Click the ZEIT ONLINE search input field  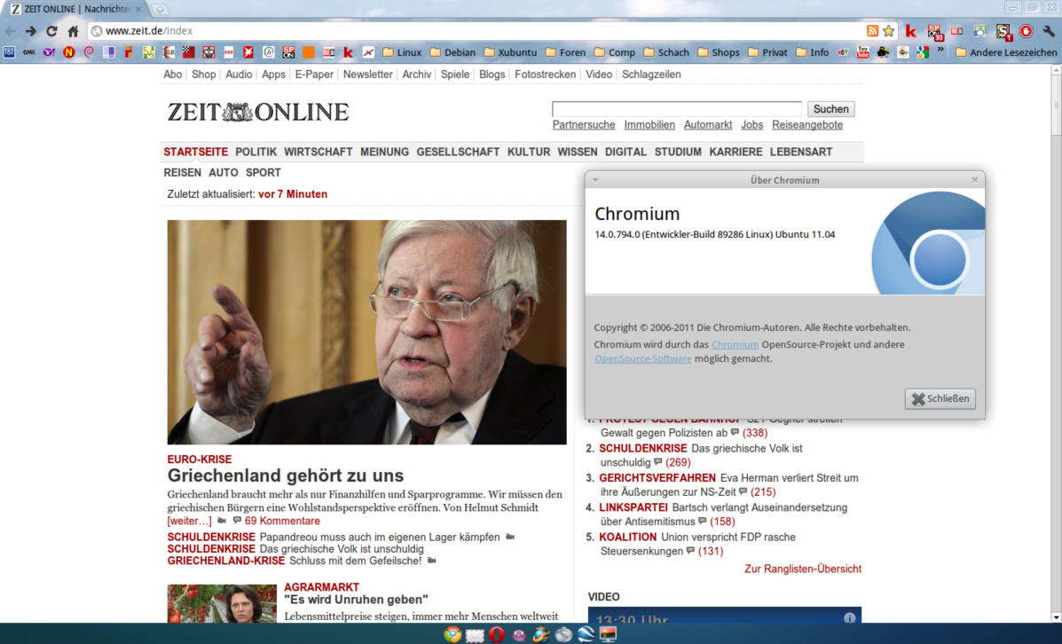click(x=677, y=109)
